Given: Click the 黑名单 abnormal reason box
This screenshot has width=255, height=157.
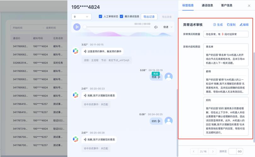Looking at the screenshot, I should pos(226,55).
